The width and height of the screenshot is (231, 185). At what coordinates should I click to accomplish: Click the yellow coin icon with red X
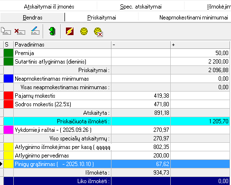pos(98,32)
